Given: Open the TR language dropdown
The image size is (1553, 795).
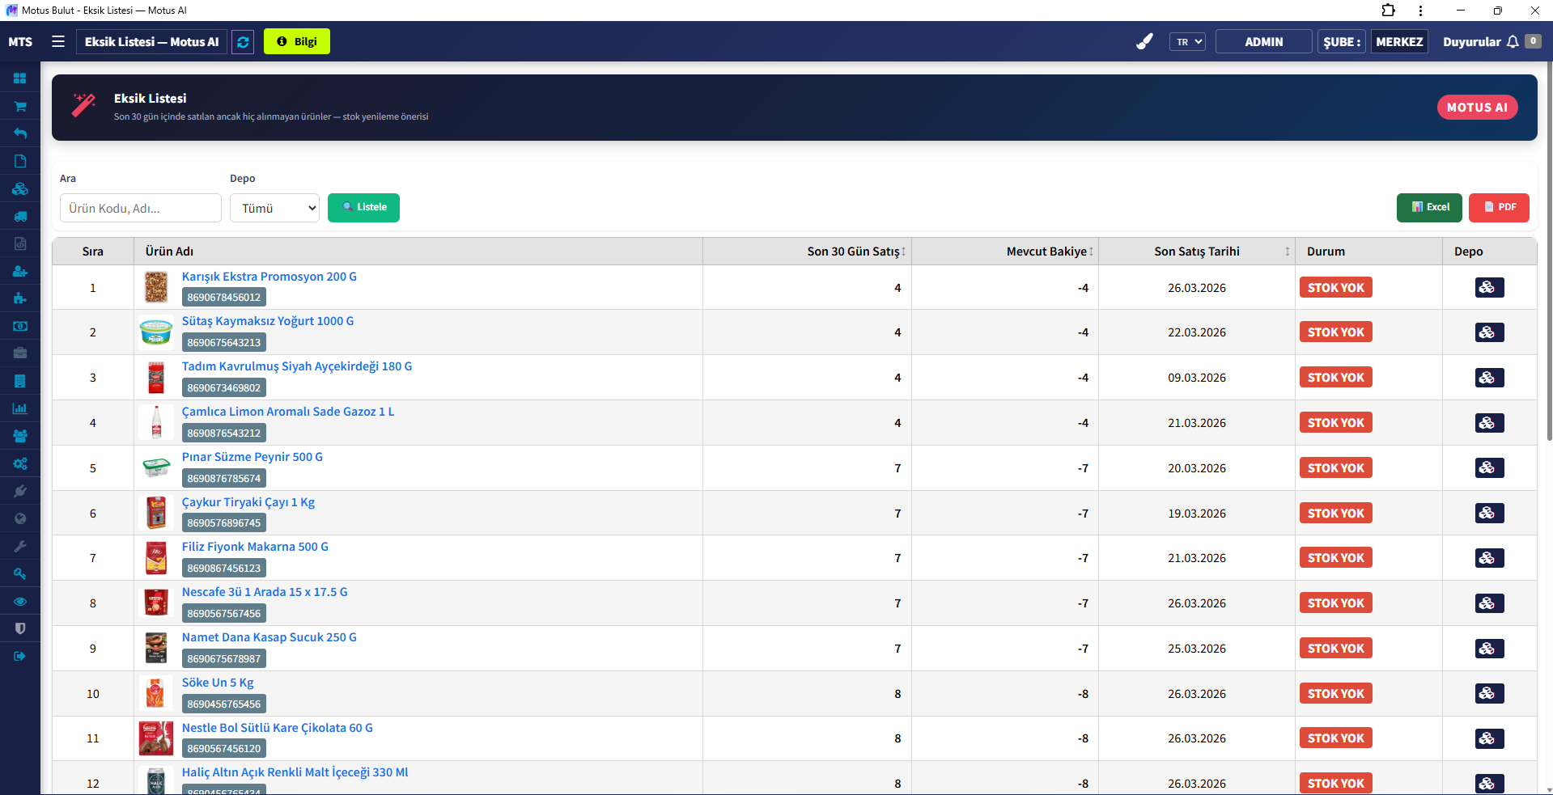Looking at the screenshot, I should pyautogui.click(x=1186, y=42).
